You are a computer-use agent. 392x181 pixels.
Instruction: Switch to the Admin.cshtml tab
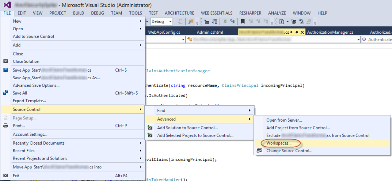click(210, 32)
